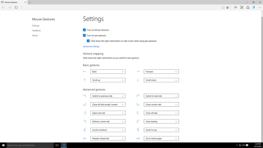
Task: Open Reading view icon in toolbar
Action: coord(223,7)
